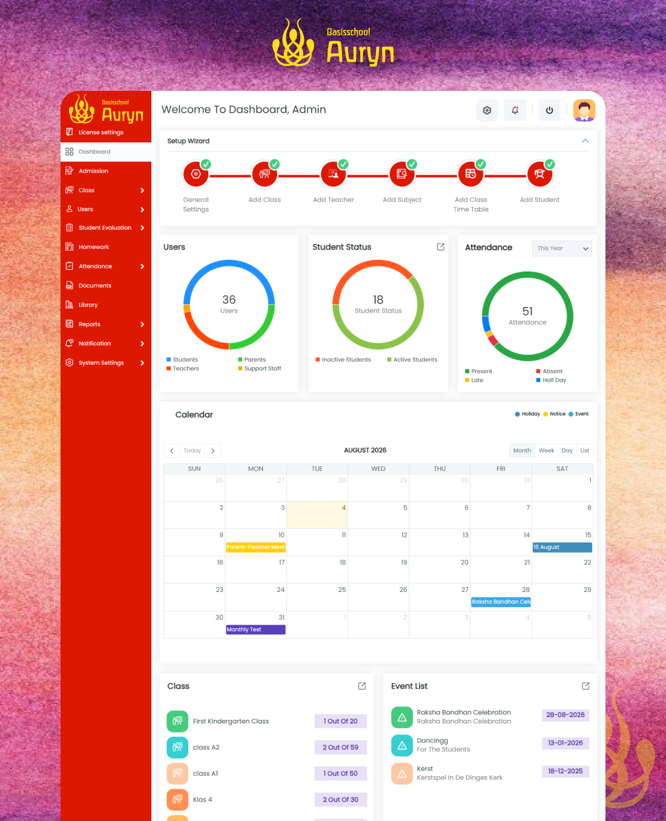Click the 2 Out Of 59 badge
The width and height of the screenshot is (666, 821).
coord(340,747)
